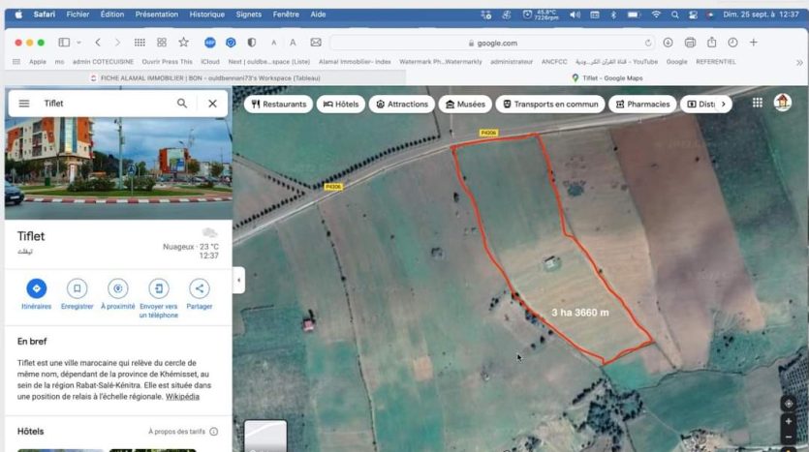
Task: Collapse the side panel using the arrow
Action: point(238,280)
